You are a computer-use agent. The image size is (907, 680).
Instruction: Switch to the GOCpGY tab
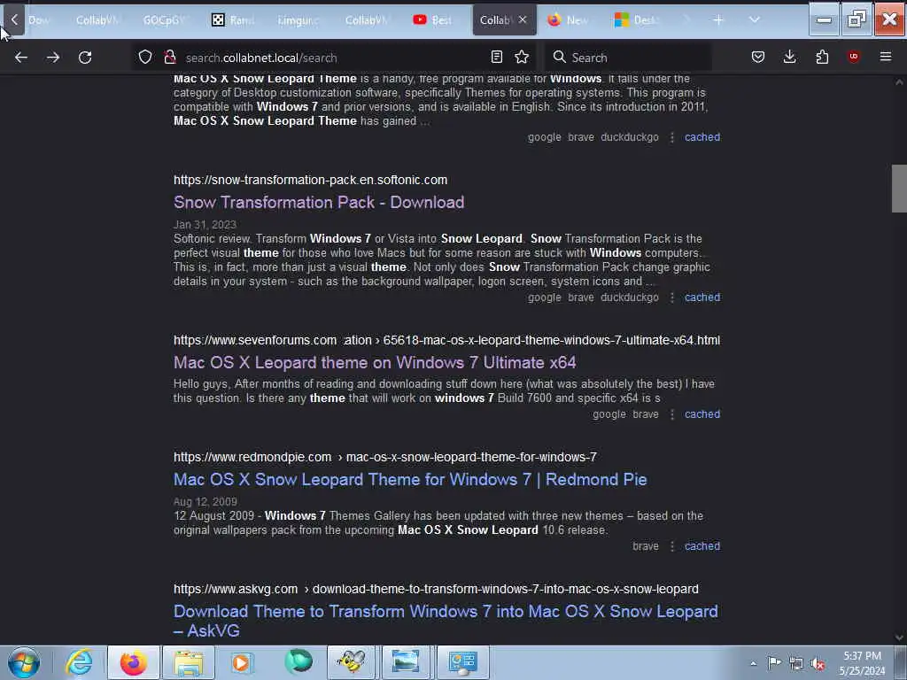click(x=164, y=19)
